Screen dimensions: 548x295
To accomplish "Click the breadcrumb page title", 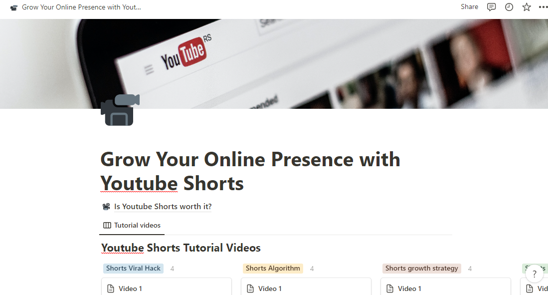I will tap(81, 7).
